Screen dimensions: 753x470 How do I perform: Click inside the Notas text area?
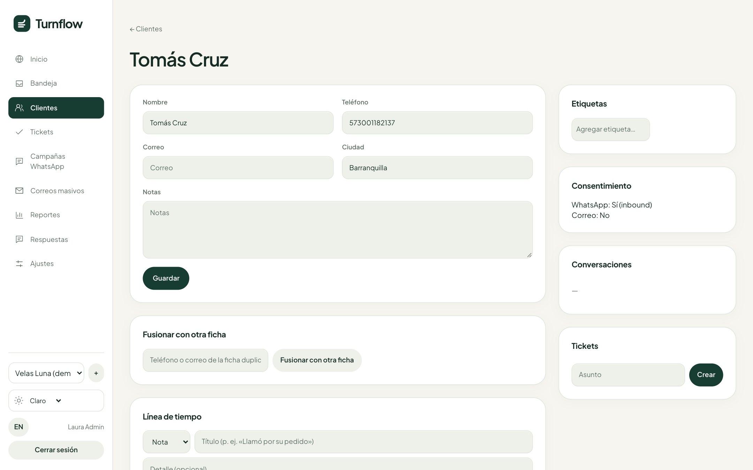pyautogui.click(x=337, y=230)
